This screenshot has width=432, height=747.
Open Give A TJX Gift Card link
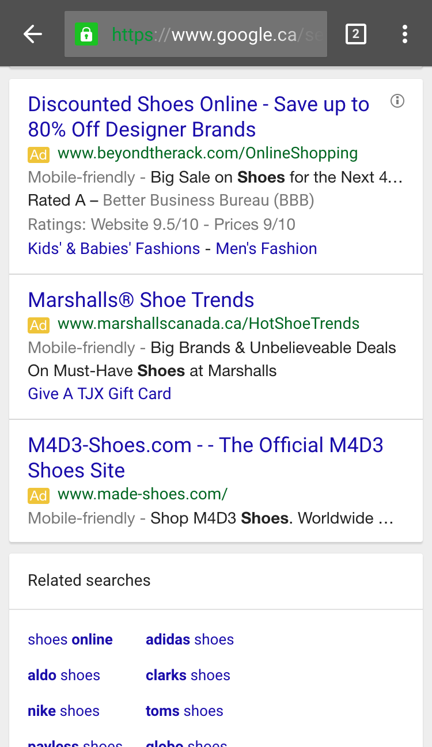pos(100,394)
